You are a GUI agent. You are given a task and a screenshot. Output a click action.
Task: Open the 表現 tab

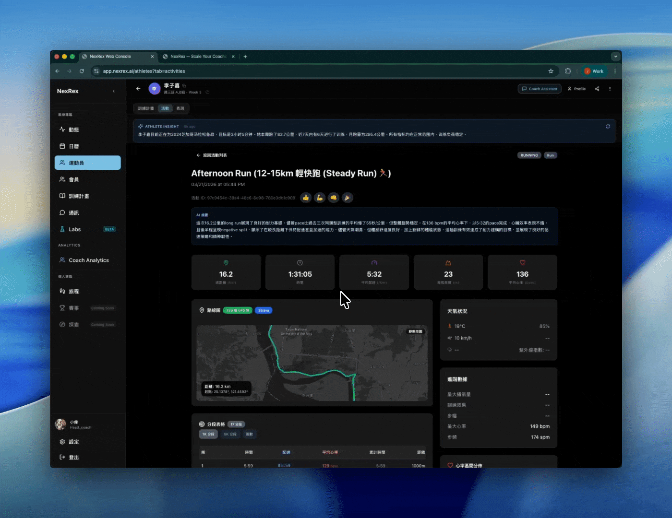click(180, 108)
